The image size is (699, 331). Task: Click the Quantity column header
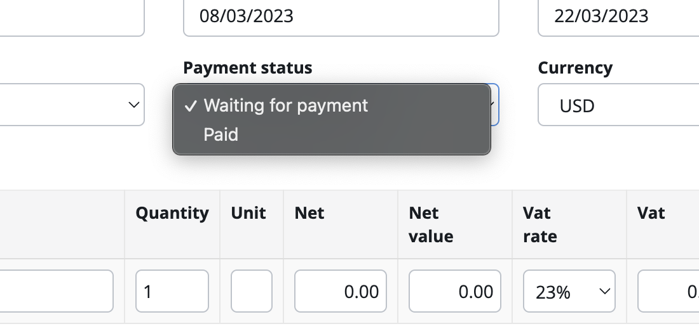click(x=172, y=213)
